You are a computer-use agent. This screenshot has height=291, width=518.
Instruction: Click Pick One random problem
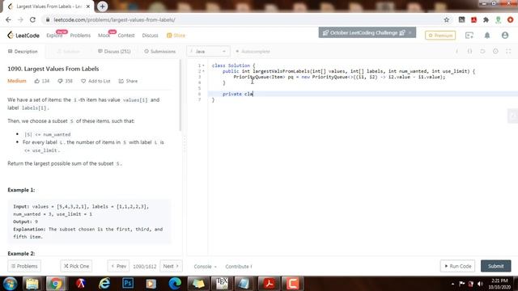point(76,266)
